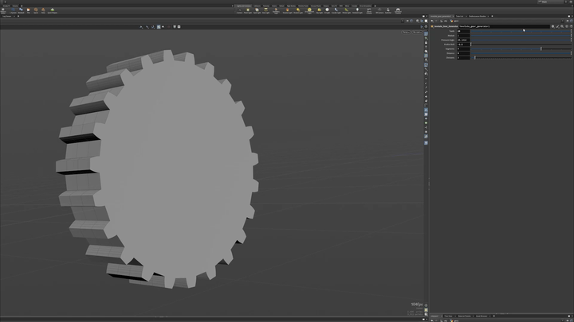
Task: Click the node name text field
Action: [x=504, y=26]
